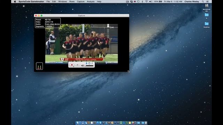Click the audio level meter box

tap(39, 66)
